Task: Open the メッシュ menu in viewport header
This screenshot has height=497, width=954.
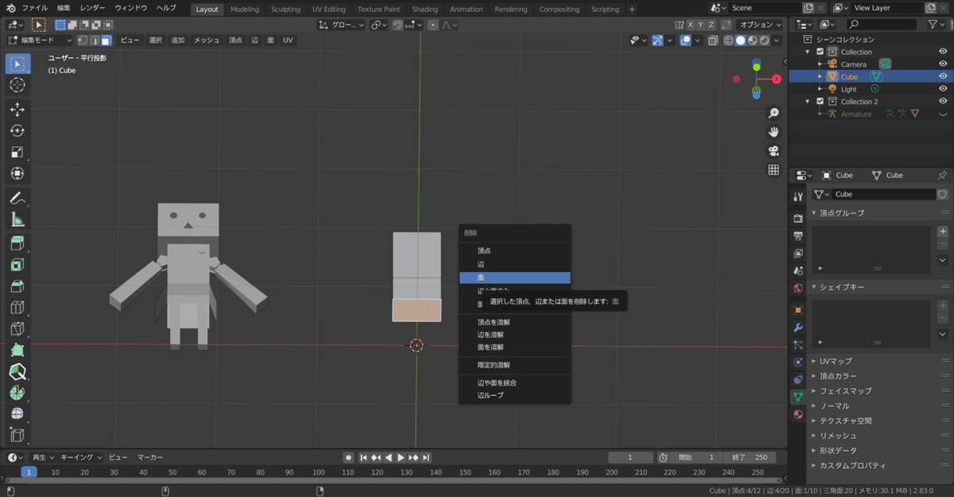Action: (207, 40)
